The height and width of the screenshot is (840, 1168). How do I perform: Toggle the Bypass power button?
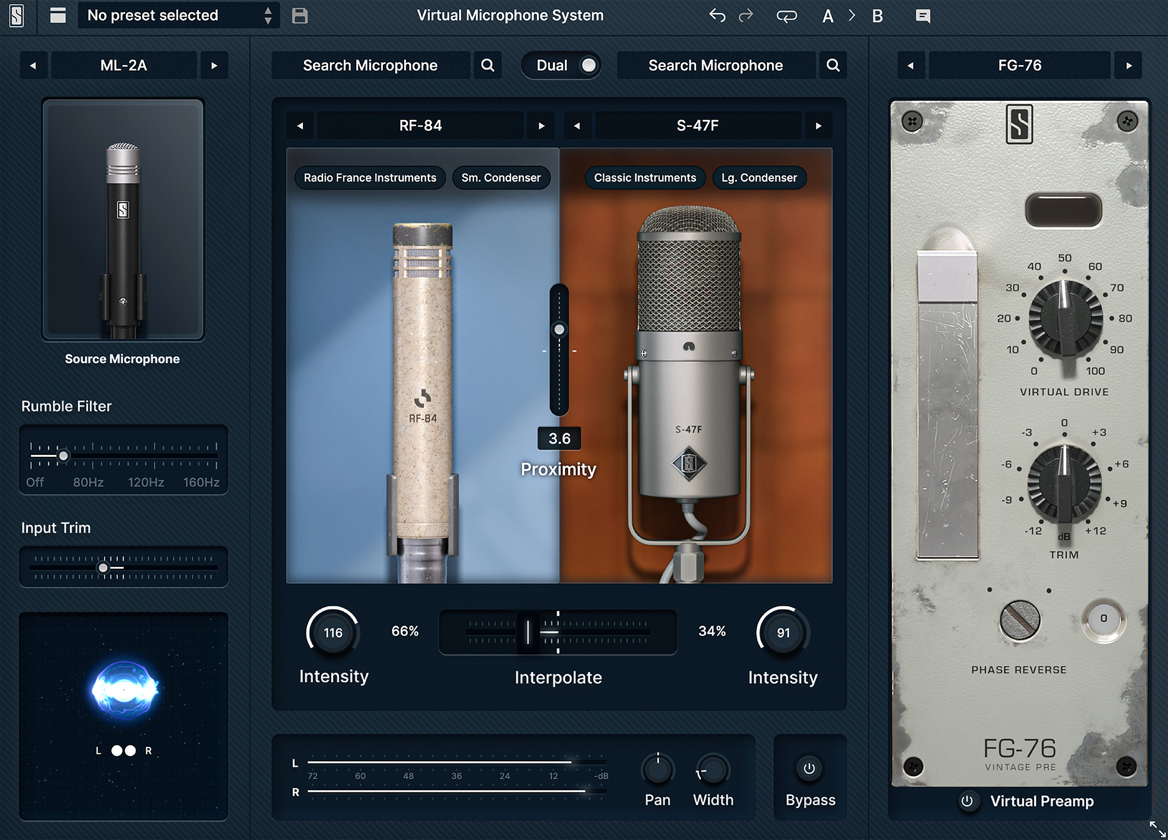click(x=809, y=768)
